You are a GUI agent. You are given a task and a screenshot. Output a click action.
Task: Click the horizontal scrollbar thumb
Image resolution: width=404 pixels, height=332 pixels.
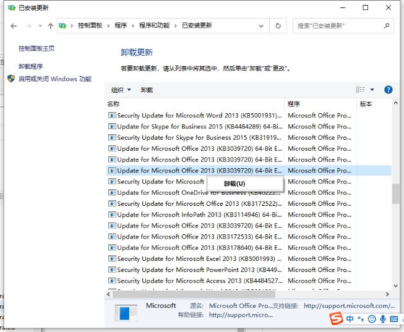[194, 294]
